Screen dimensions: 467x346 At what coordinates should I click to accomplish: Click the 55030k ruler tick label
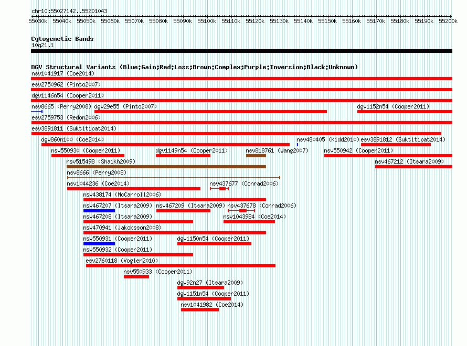tap(38, 21)
